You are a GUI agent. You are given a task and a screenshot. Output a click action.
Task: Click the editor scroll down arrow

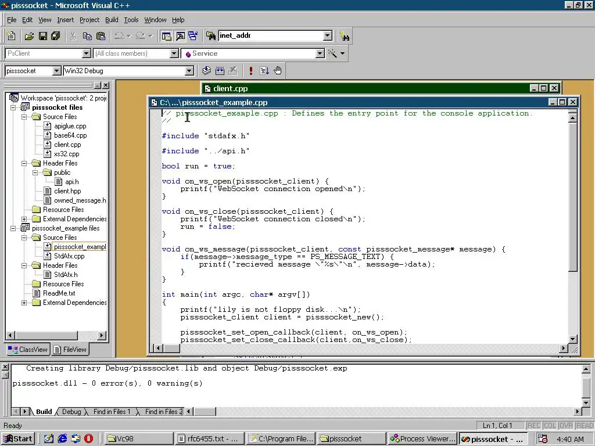[572, 339]
